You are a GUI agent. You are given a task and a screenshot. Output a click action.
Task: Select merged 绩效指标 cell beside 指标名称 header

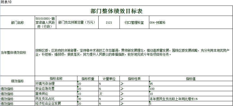[x=17, y=81]
